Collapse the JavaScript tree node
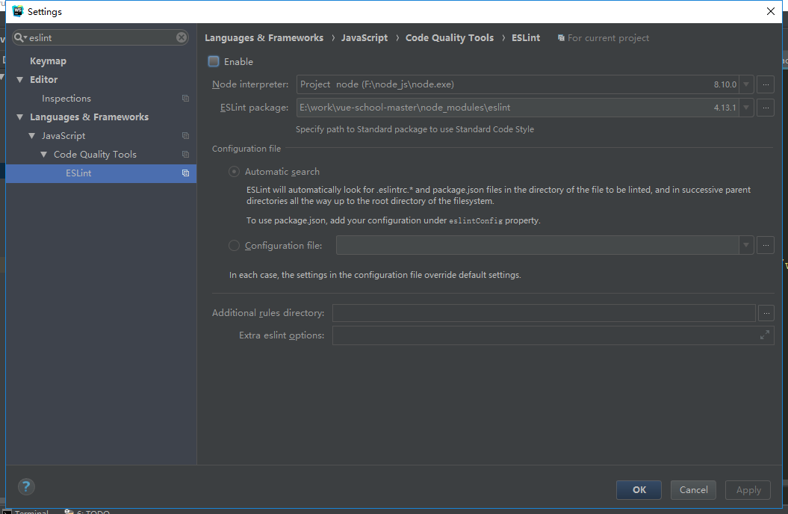 pos(32,136)
